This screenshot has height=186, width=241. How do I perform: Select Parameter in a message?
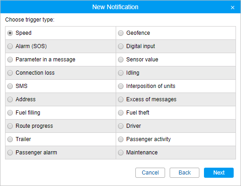coord(10,60)
